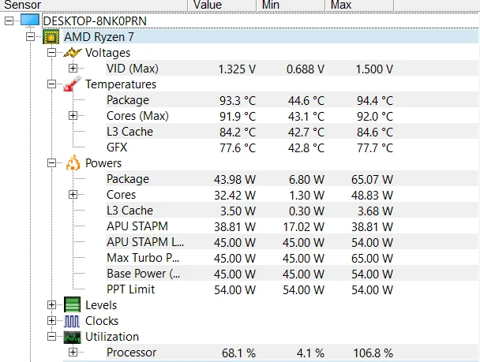Collapse the Temperatures group
This screenshot has height=362, width=480.
[x=52, y=84]
